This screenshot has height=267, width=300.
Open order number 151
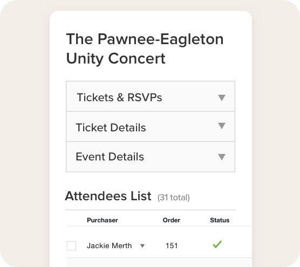point(172,245)
